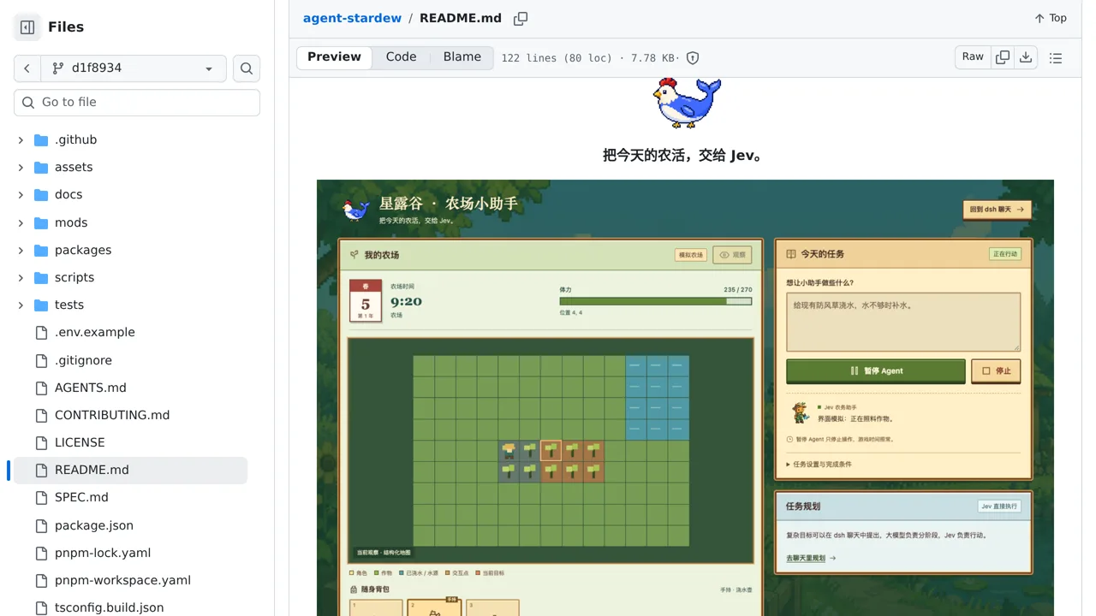The image size is (1096, 616).
Task: Select README.md in the file tree
Action: click(x=130, y=470)
